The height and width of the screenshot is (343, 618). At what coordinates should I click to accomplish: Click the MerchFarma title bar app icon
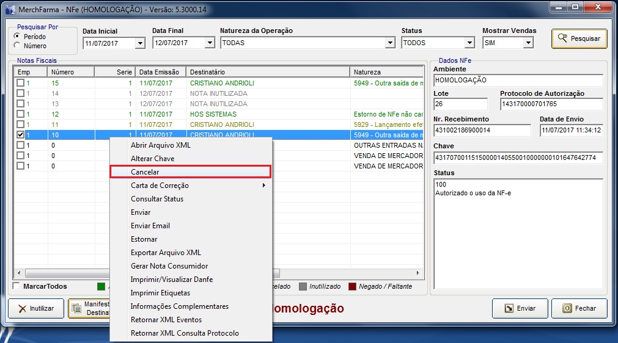(10, 10)
